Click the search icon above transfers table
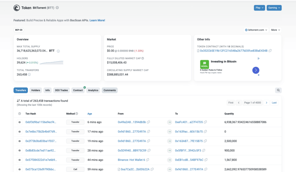This screenshot has width=296, height=172. tap(278, 90)
